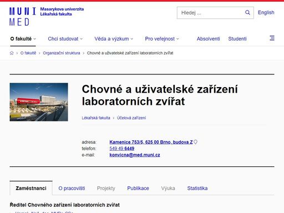Expand the O fakultě menu
The height and width of the screenshot is (213, 284).
pos(23,39)
